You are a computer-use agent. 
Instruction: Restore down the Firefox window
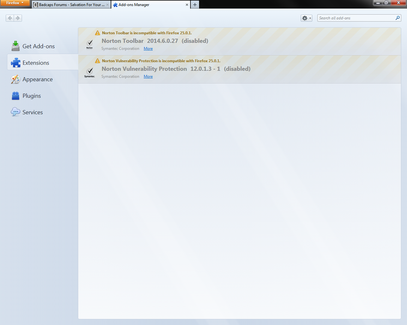(386, 3)
